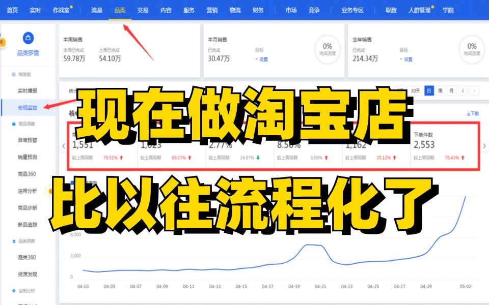
Task: Open 销量预测 in the sidebar
Action: [28, 157]
